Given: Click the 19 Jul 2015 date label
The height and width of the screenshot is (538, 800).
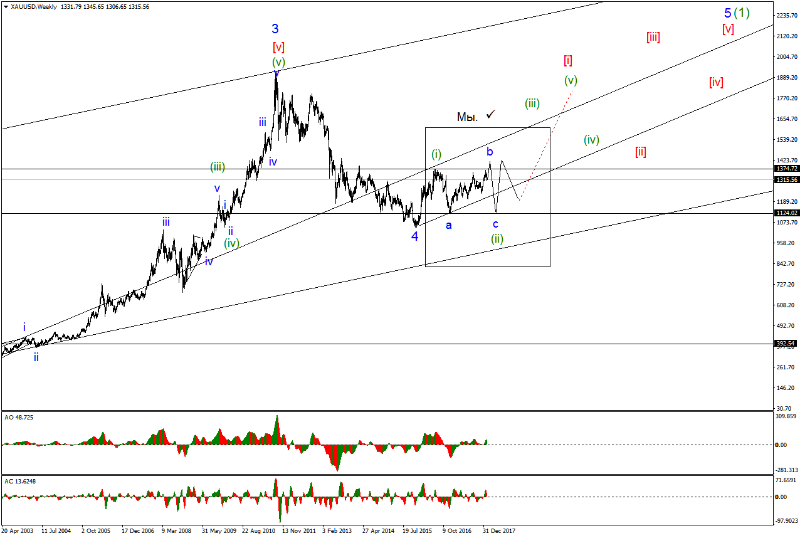Looking at the screenshot, I should 419,530.
